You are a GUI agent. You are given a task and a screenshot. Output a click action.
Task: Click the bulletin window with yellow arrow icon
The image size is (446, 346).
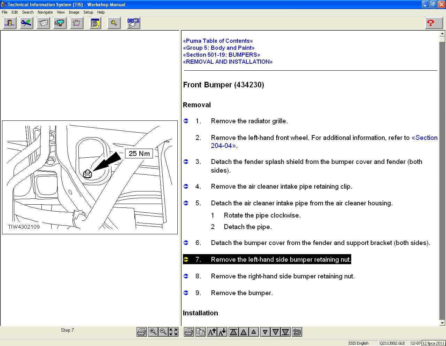pos(95,23)
